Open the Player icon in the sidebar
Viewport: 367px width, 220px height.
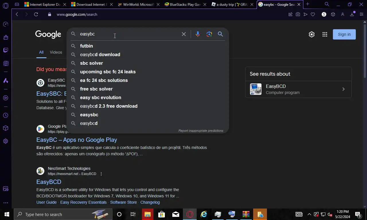point(5,98)
